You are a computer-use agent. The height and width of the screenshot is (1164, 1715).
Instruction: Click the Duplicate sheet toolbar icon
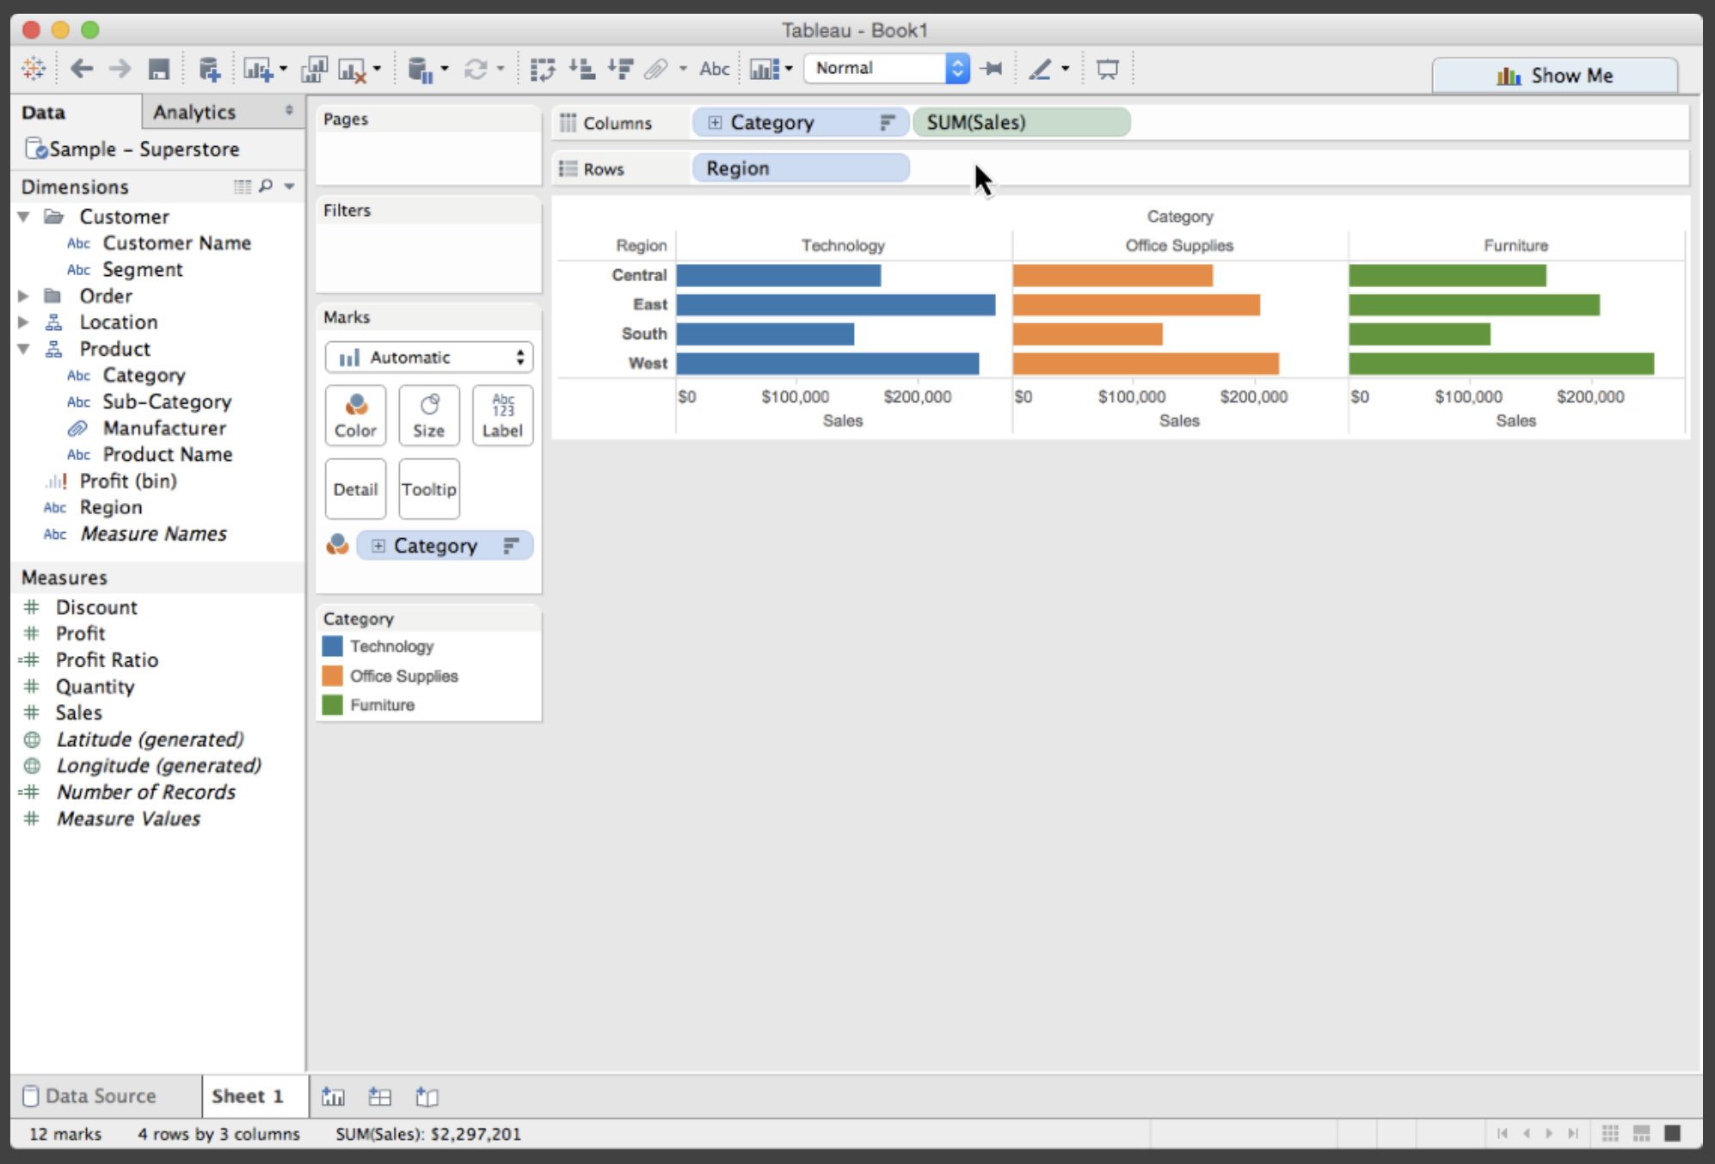click(x=314, y=69)
